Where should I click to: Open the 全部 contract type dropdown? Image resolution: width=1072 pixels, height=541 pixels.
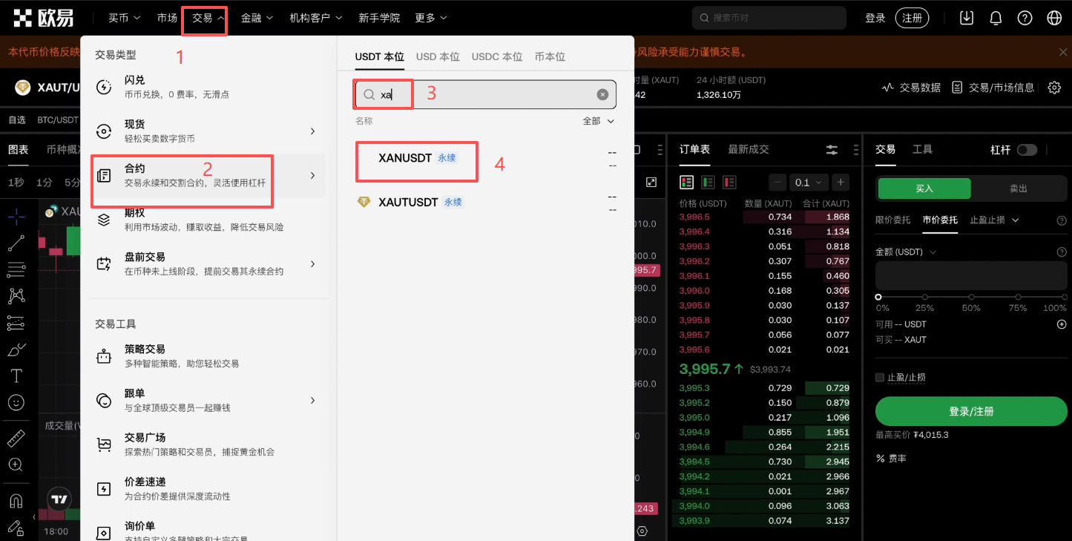(x=598, y=120)
